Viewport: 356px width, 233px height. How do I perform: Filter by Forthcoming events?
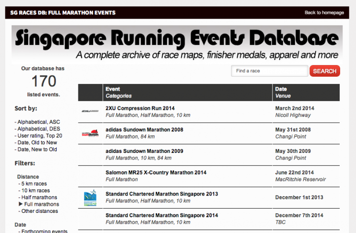tap(44, 231)
